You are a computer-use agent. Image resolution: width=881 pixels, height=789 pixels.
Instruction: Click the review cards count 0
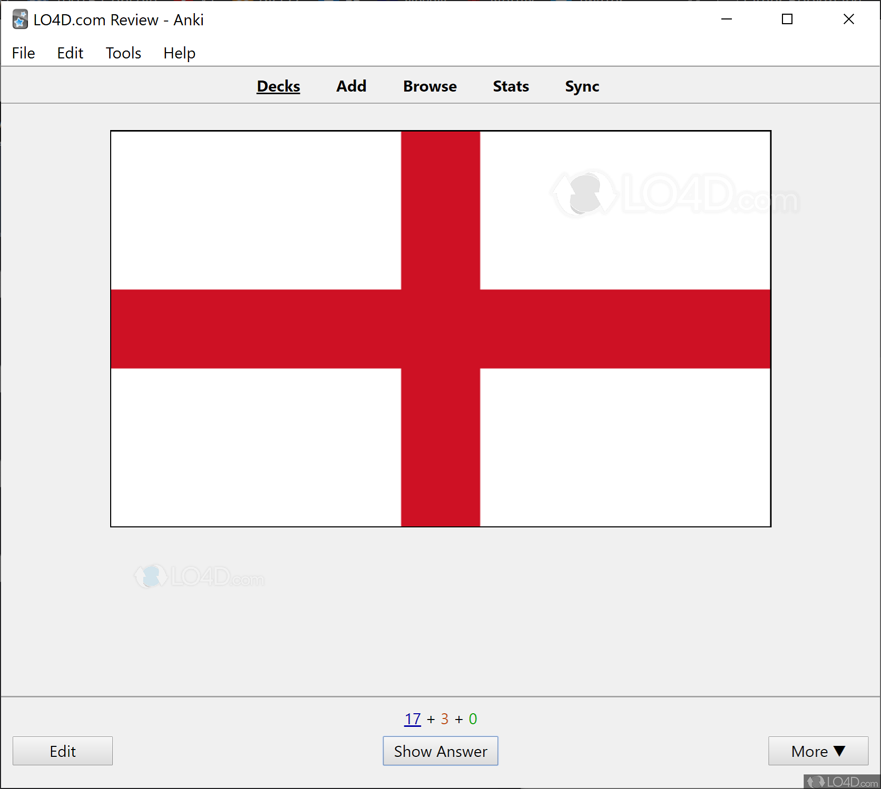pyautogui.click(x=473, y=719)
